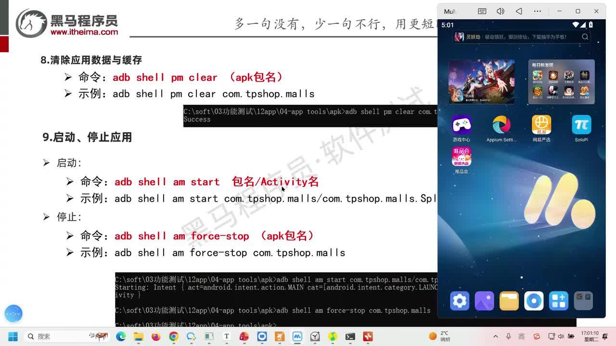The width and height of the screenshot is (616, 346).
Task: Click the 启动: bullet text
Action: (x=69, y=163)
